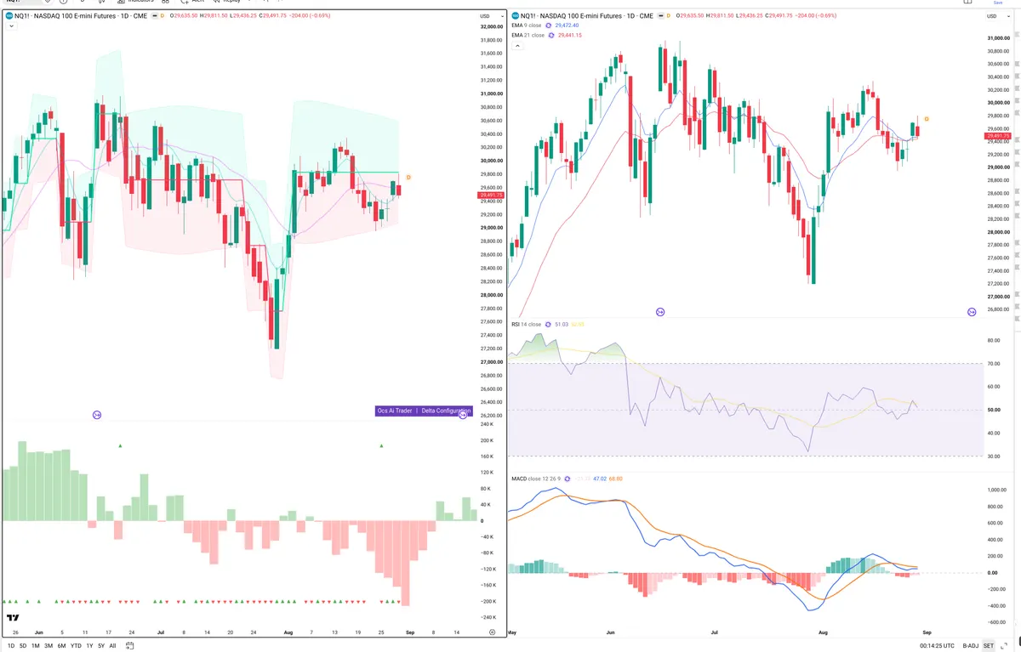Viewport: 1021px width, 652px height.
Task: Click the EMA 21 close indicator label
Action: (x=528, y=35)
